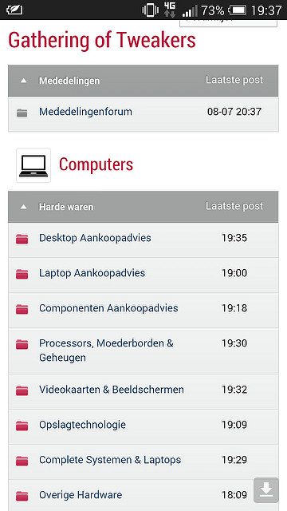This screenshot has height=511, width=287.
Task: Click the Overige Hardware folder icon
Action: tap(22, 496)
